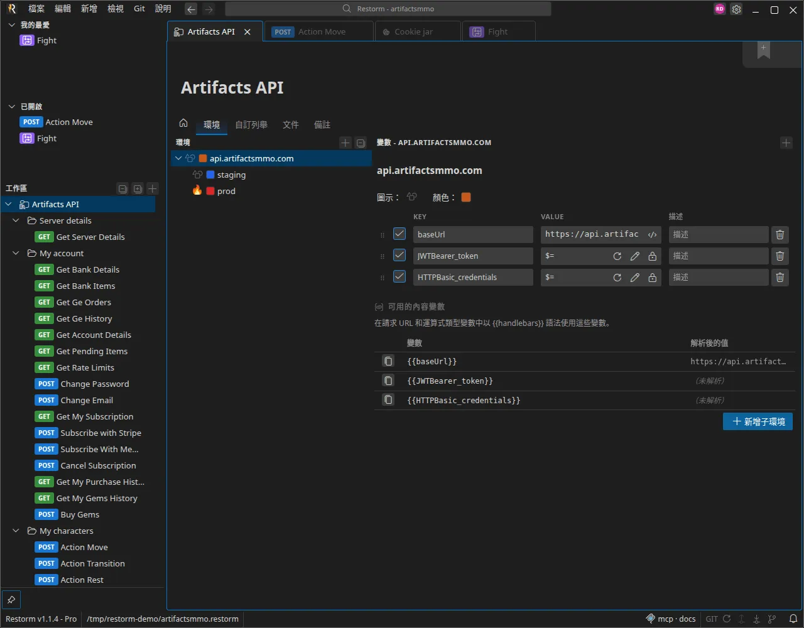Viewport: 804px width, 628px height.
Task: Open settings gear in the title bar
Action: point(736,9)
